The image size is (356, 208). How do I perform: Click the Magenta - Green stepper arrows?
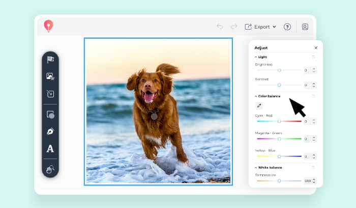pos(314,139)
